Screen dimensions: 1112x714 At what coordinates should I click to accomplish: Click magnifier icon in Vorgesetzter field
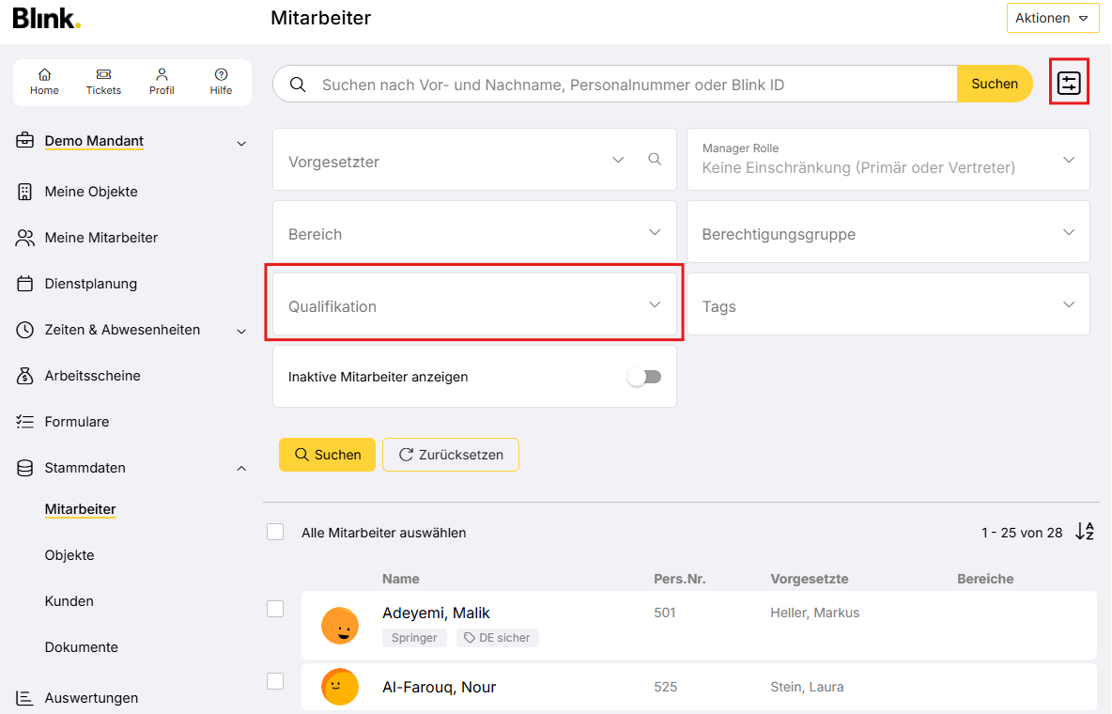pos(655,160)
